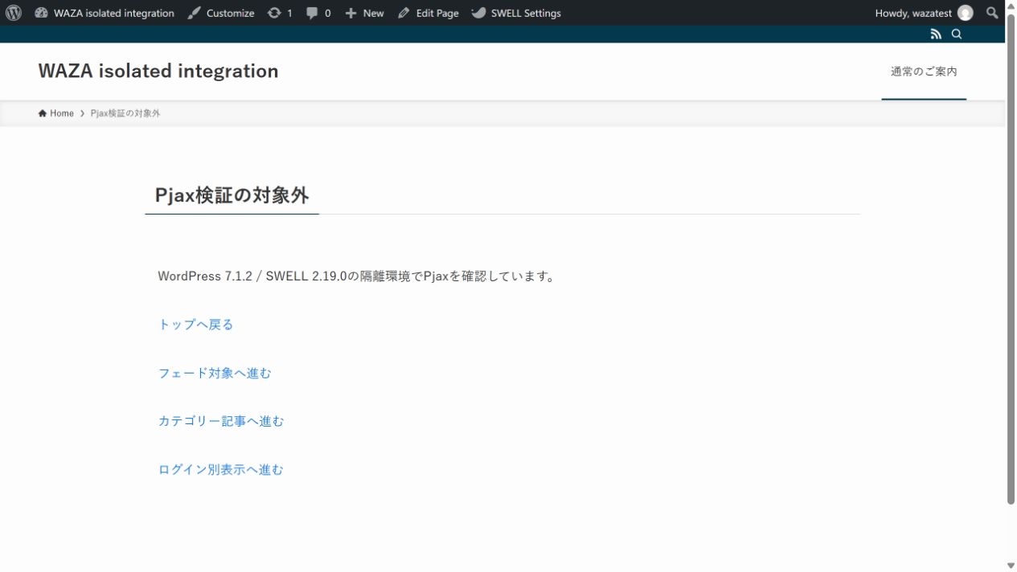
Task: Click the scrollbar up arrow
Action: (1011, 6)
